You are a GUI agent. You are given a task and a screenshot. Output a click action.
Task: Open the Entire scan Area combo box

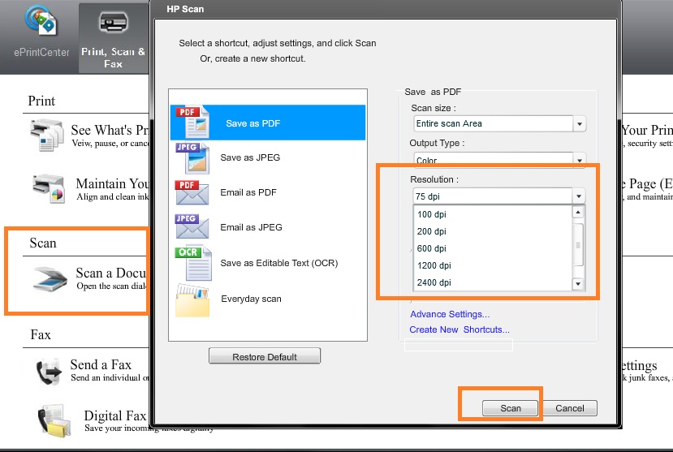pyautogui.click(x=499, y=123)
